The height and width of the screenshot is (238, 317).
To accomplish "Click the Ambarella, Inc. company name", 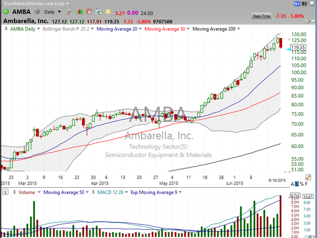I will [x=26, y=21].
